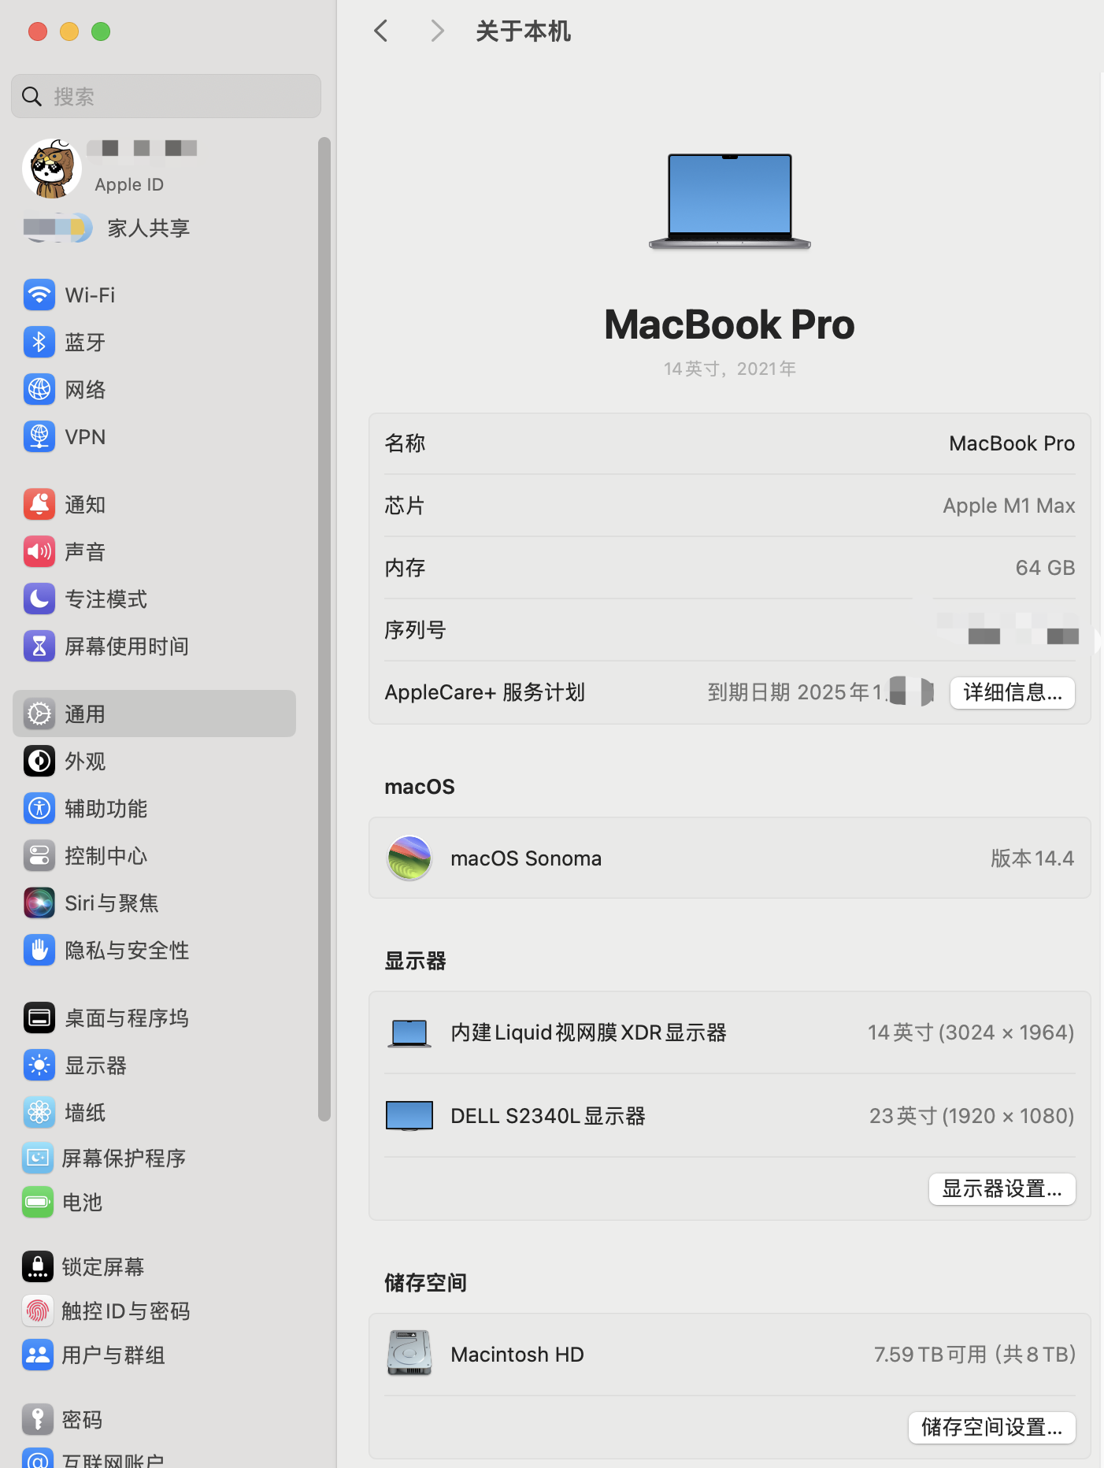Click the 储存空间设置 button
This screenshot has width=1104, height=1468.
pos(992,1427)
